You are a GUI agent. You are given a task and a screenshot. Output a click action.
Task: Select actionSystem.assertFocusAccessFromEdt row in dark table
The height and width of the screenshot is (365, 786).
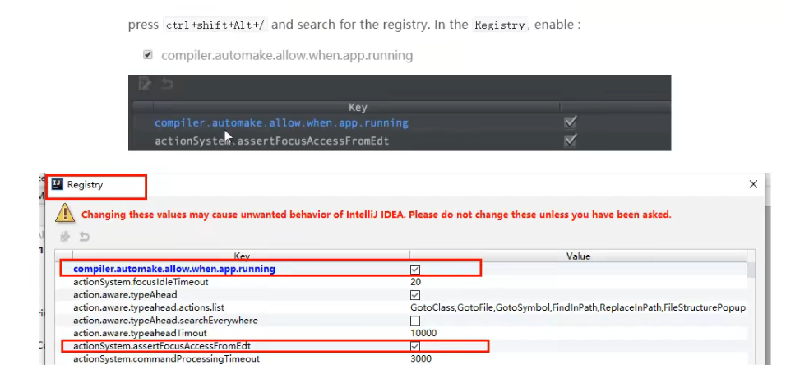(271, 141)
